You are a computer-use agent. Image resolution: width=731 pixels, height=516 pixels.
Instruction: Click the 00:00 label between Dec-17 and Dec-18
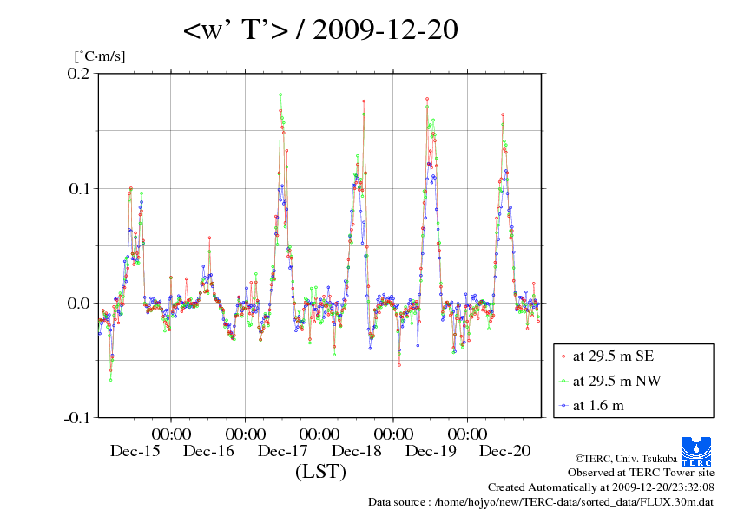click(319, 434)
